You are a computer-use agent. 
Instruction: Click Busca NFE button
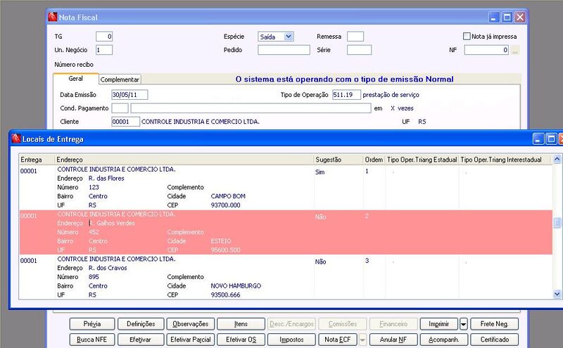92,340
